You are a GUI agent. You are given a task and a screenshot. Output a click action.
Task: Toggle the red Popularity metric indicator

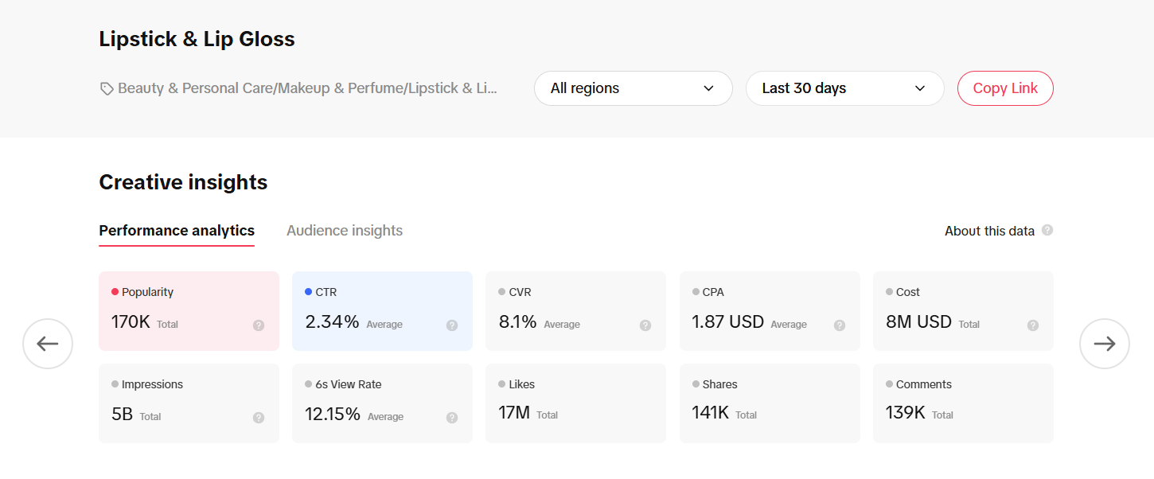coord(115,291)
